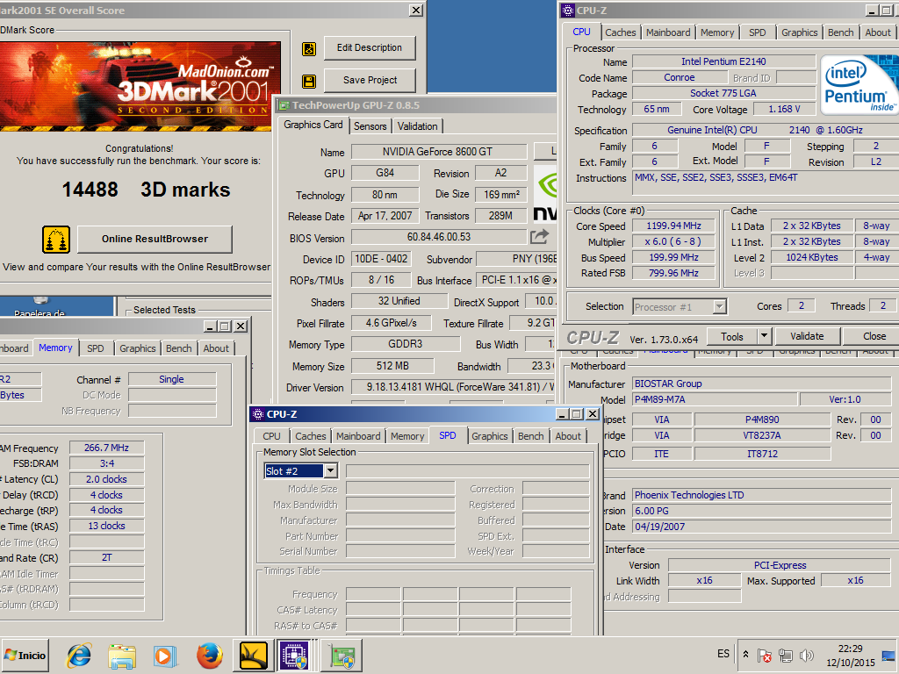
Task: Open Mainboard tab in top CPU-Z window
Action: click(x=668, y=32)
